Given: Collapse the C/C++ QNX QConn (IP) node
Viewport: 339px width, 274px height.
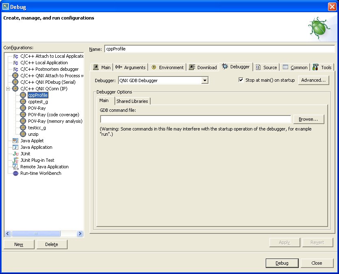Looking at the screenshot, I should (x=8, y=89).
